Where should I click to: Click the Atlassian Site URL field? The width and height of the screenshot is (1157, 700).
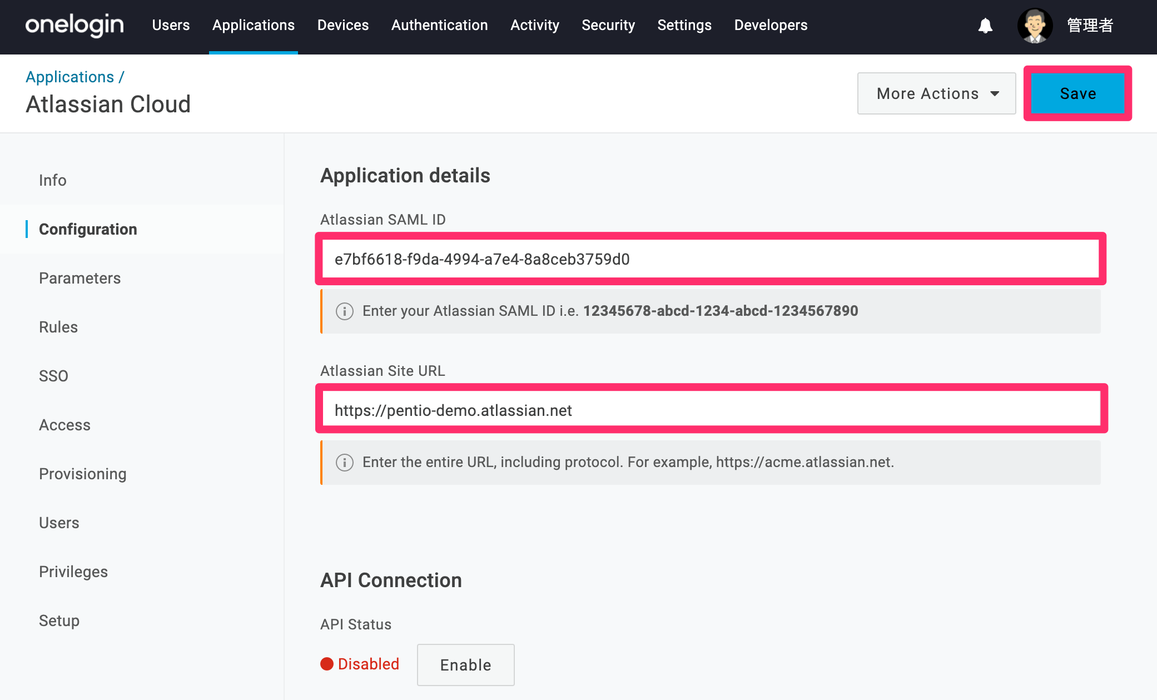[711, 410]
